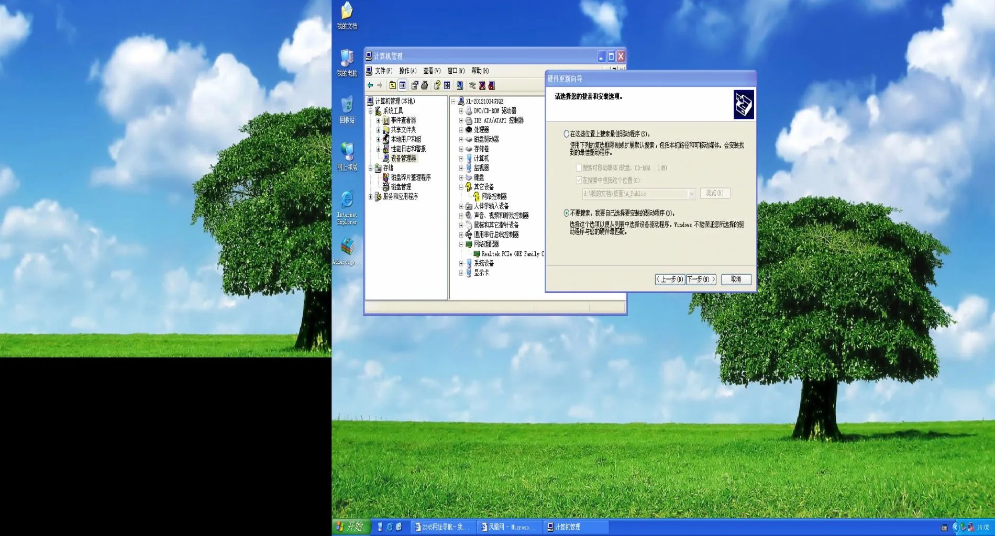Image resolution: width=995 pixels, height=536 pixels.
Task: Click the 磁盘碎片整理程序 icon in left tree
Action: point(386,177)
